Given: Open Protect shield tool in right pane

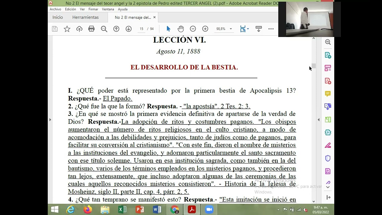Looking at the screenshot, I should click(x=328, y=158).
